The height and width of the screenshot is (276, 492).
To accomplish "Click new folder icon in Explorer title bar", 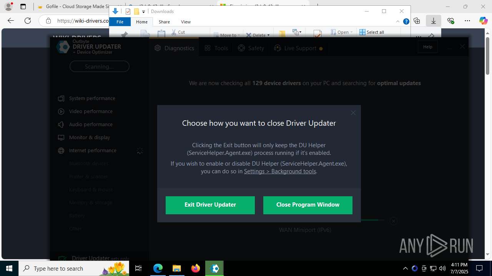I will (136, 11).
